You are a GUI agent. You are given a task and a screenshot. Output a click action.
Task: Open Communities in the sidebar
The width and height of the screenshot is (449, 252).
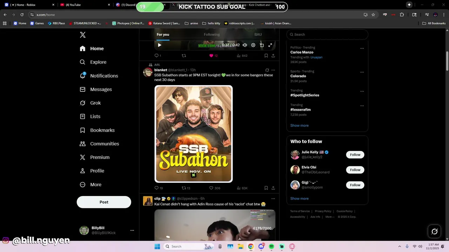tap(99, 144)
